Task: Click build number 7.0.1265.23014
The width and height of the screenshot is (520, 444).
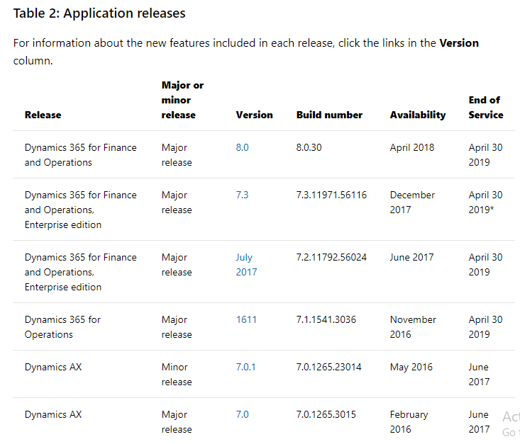Action: (328, 367)
